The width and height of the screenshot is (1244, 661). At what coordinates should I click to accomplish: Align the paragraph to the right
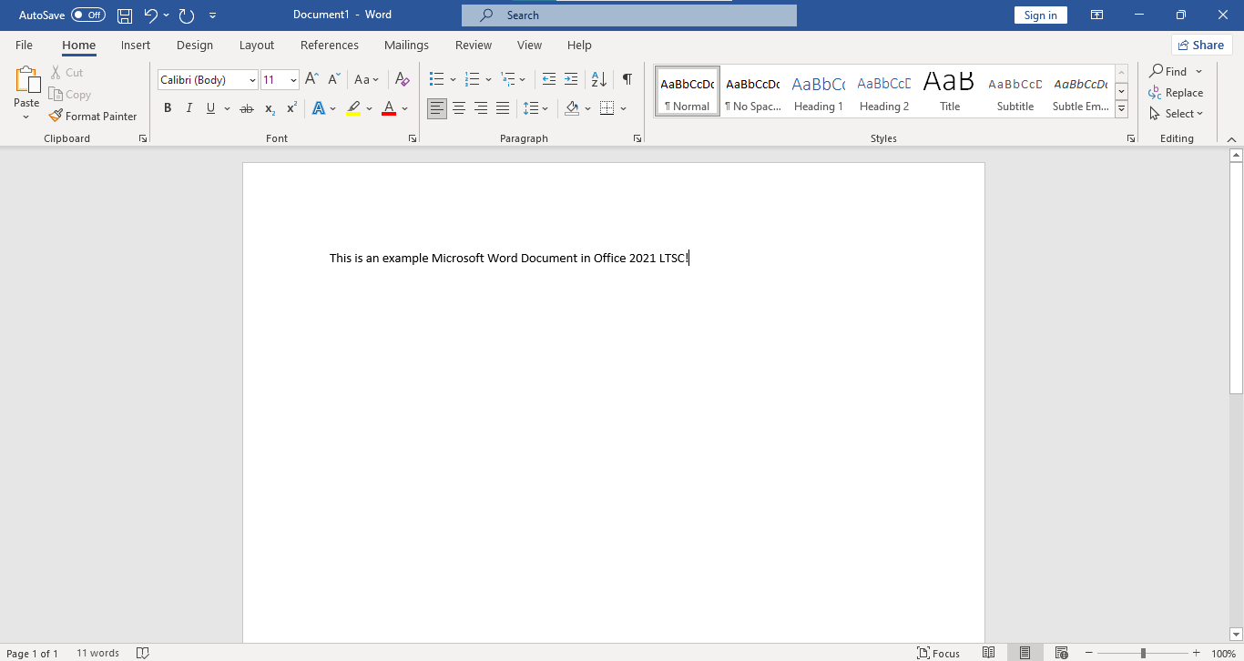(481, 108)
